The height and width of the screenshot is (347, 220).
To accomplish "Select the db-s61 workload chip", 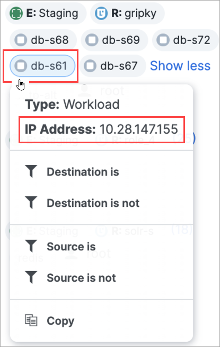I will [42, 66].
